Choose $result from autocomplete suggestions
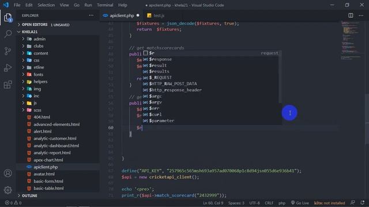This screenshot has width=369, height=207. 210,65
